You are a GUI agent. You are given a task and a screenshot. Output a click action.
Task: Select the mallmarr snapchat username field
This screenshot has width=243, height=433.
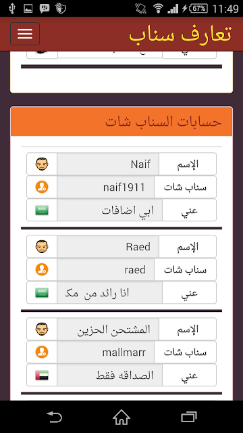(x=105, y=352)
